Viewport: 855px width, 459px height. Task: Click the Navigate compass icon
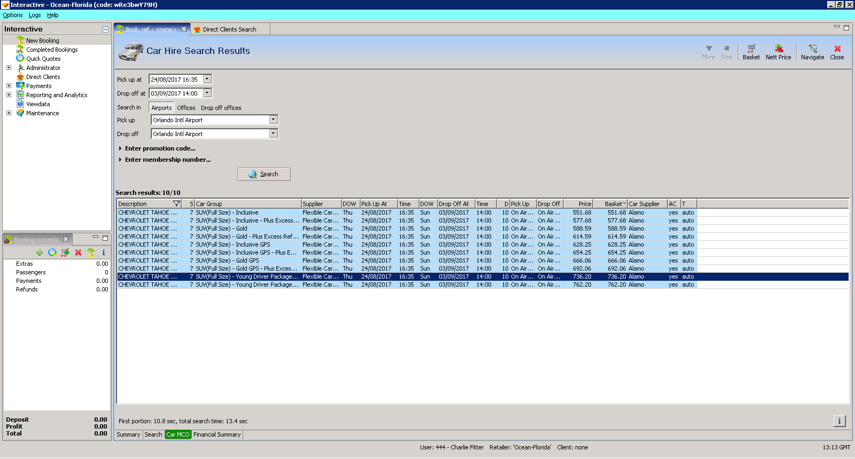[x=813, y=49]
